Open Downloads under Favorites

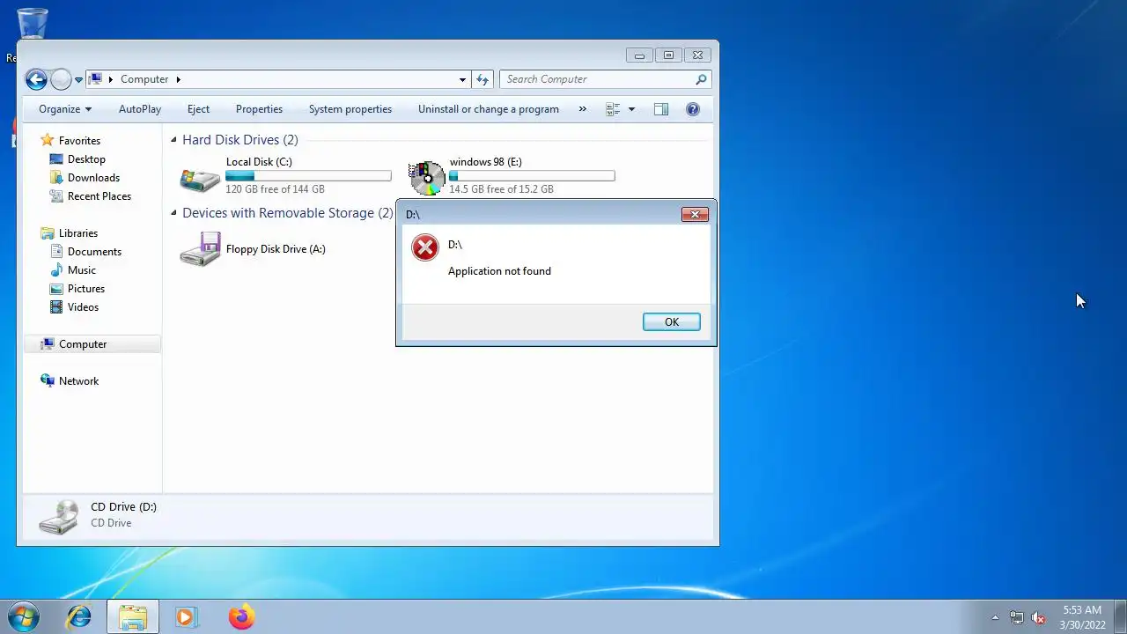pos(93,178)
